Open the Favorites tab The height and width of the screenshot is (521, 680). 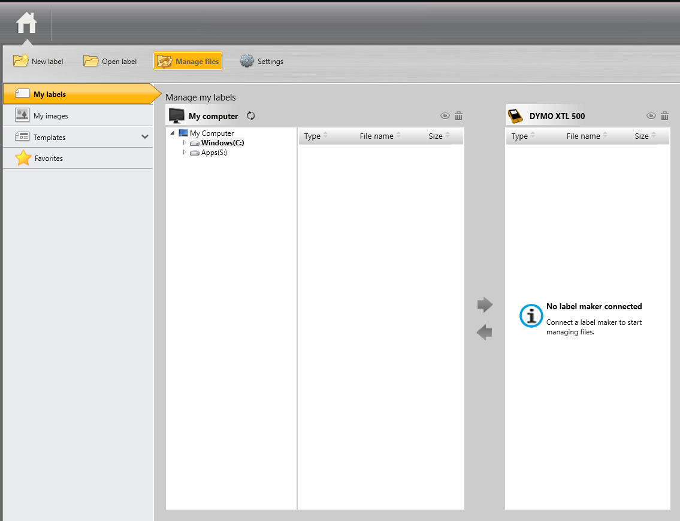point(49,159)
